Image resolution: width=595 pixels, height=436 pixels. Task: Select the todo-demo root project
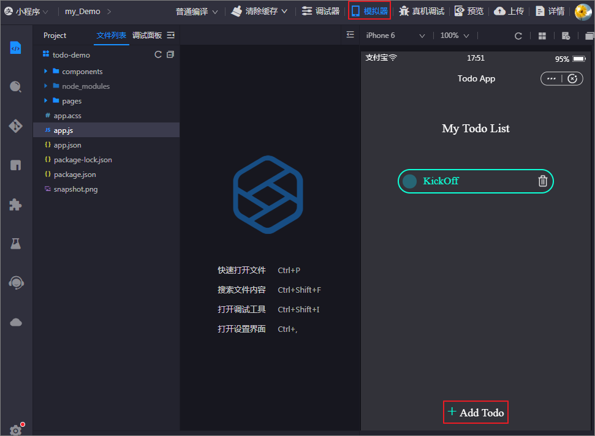[71, 55]
